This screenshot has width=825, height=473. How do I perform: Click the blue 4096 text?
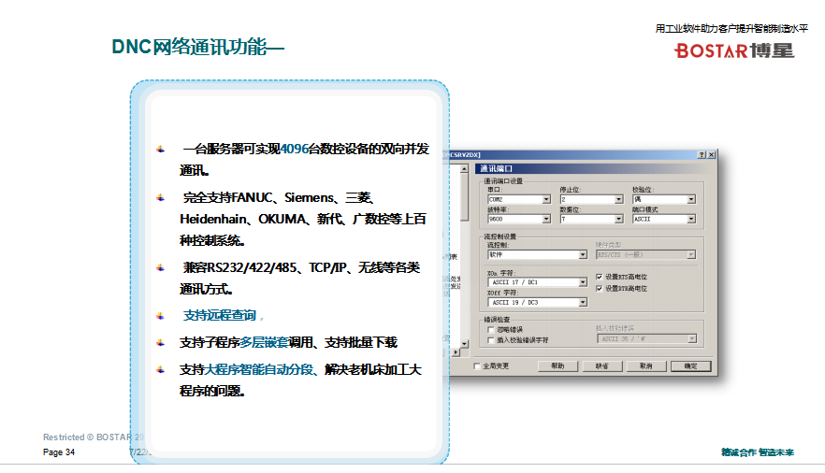(294, 150)
